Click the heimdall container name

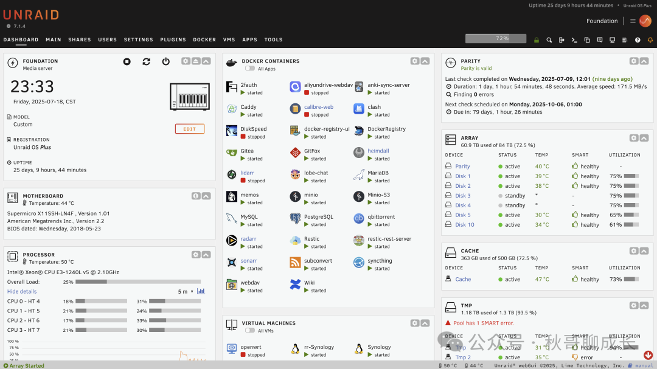click(378, 151)
